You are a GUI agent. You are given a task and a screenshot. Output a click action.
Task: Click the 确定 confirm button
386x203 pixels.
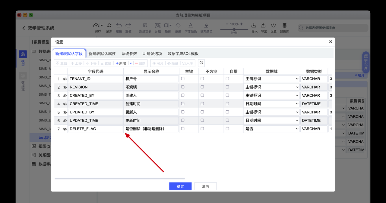(180, 186)
